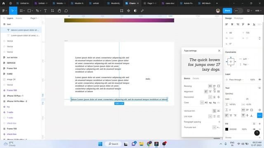Toggle fill visibility eye icon
Image resolution: width=264 pixels, height=148 pixels.
click(254, 129)
